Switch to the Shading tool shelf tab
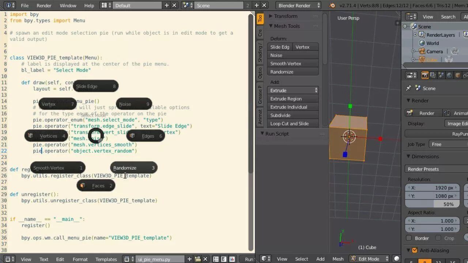468x263 pixels. click(x=260, y=52)
